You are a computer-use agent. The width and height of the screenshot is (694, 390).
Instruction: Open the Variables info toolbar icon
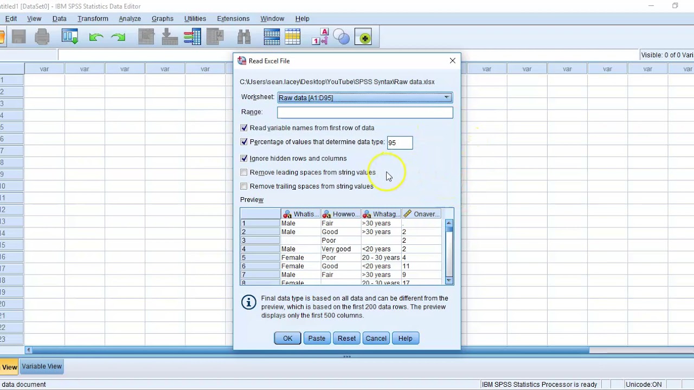192,37
